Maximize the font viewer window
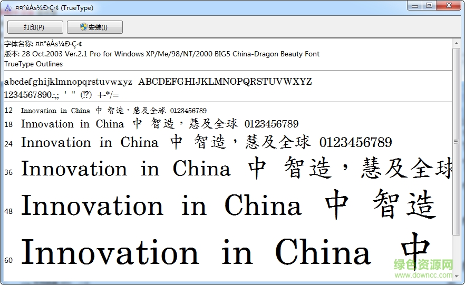 (429, 6)
